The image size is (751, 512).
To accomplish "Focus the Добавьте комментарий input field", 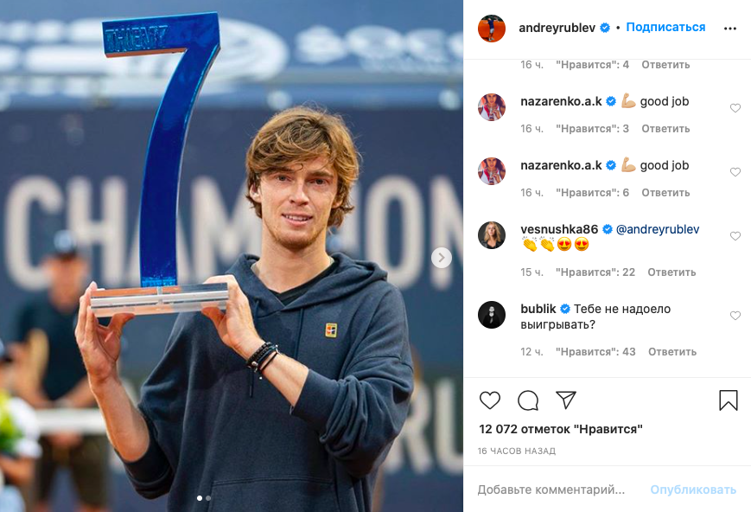I will [x=556, y=490].
